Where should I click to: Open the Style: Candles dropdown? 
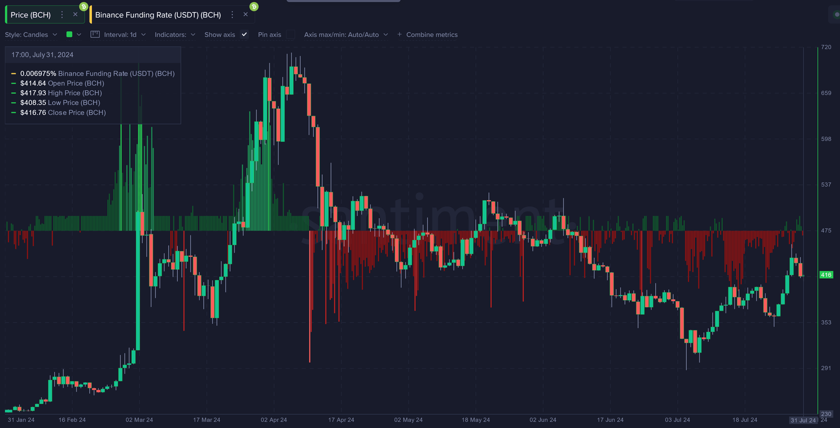(x=31, y=34)
